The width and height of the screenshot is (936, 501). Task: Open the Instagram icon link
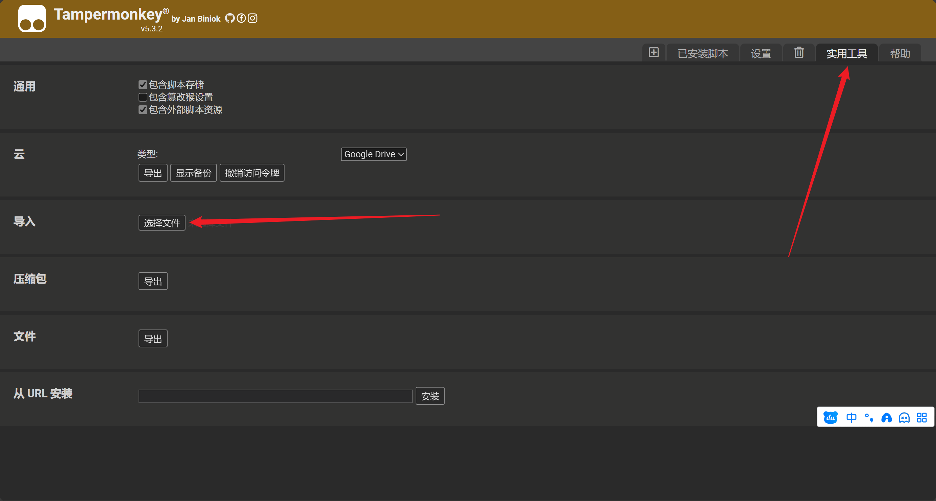click(x=252, y=18)
